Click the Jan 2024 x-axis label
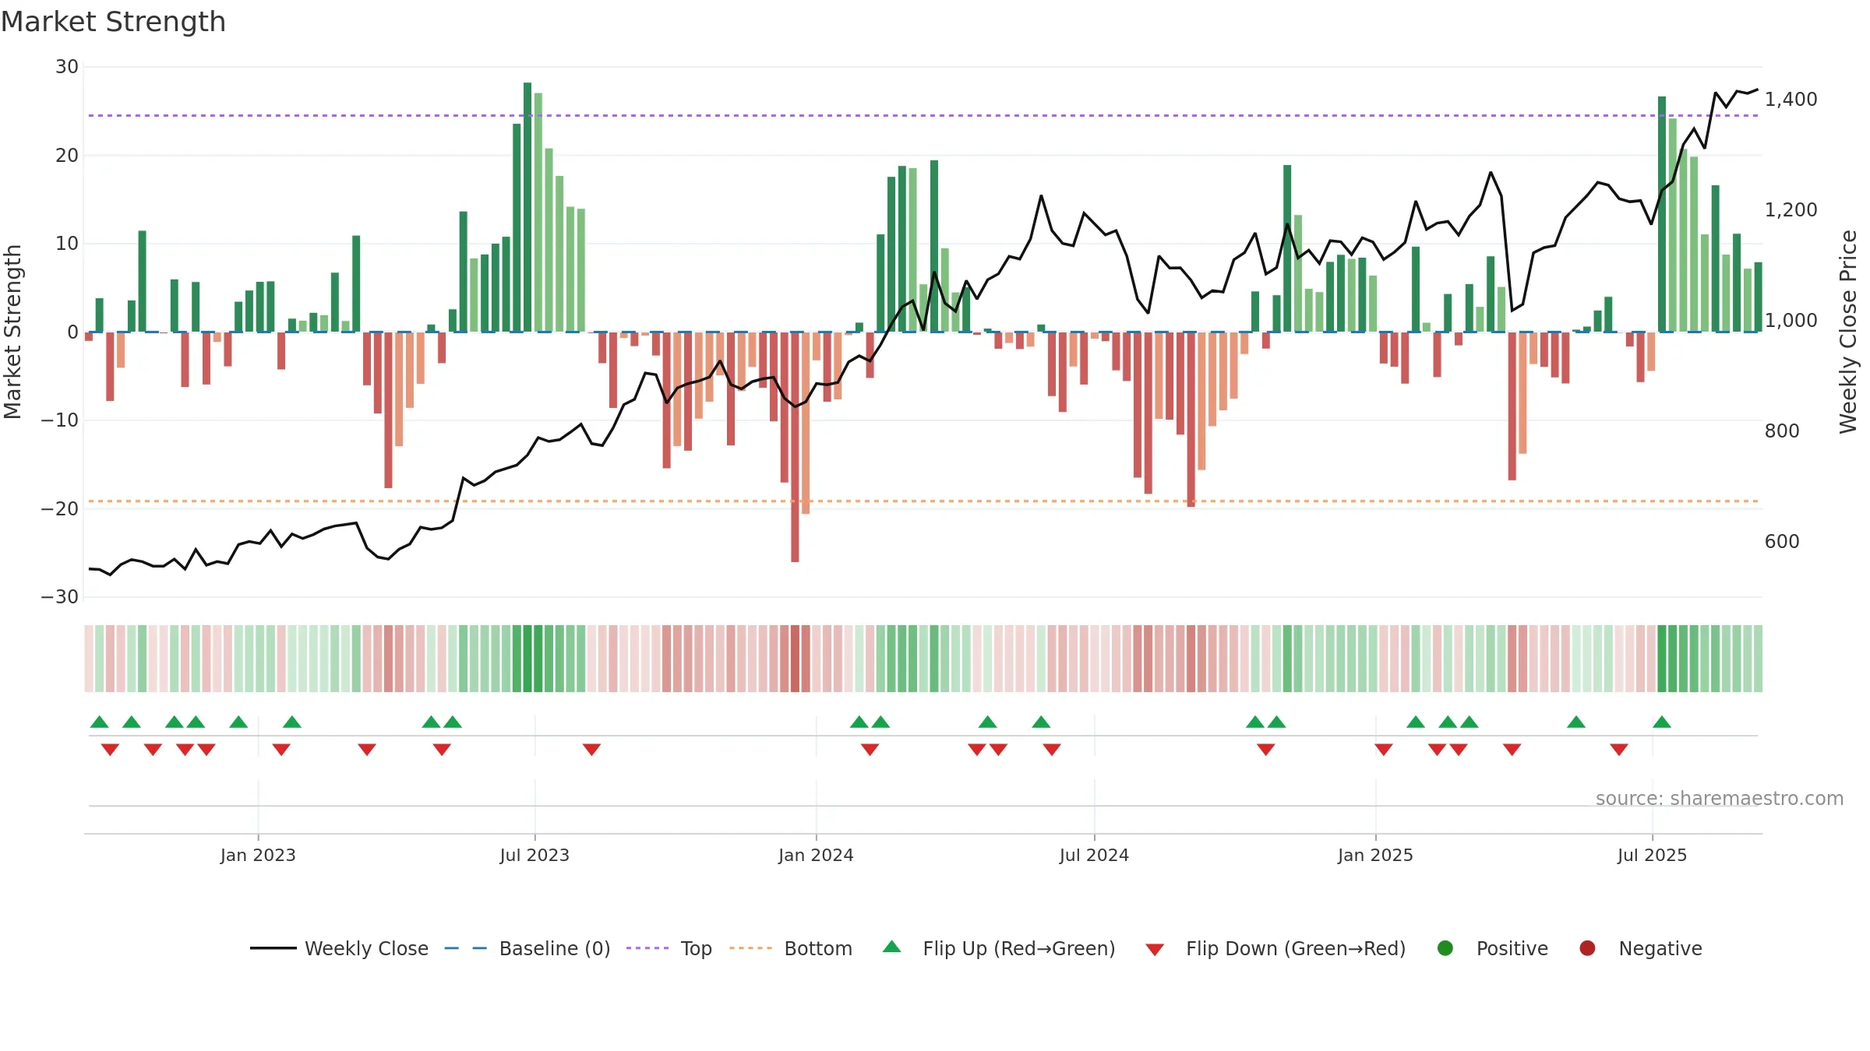 coord(816,855)
